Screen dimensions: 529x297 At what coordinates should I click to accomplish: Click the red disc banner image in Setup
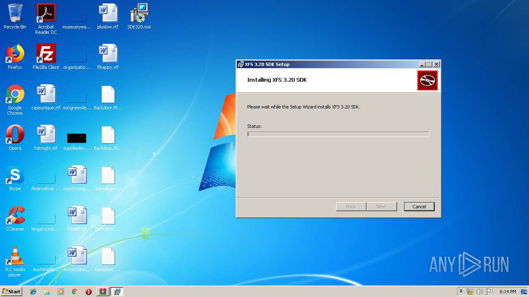tap(427, 80)
